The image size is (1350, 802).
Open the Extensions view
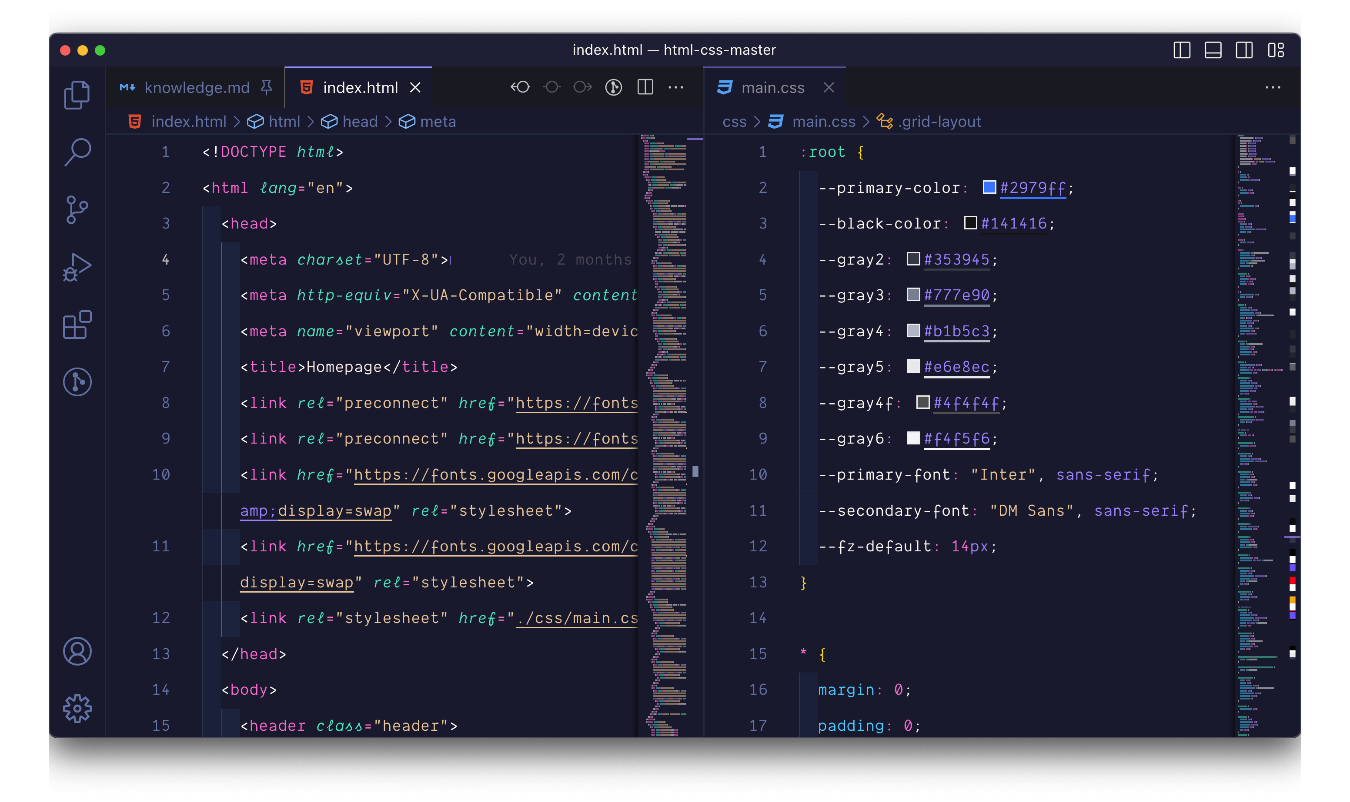point(77,324)
